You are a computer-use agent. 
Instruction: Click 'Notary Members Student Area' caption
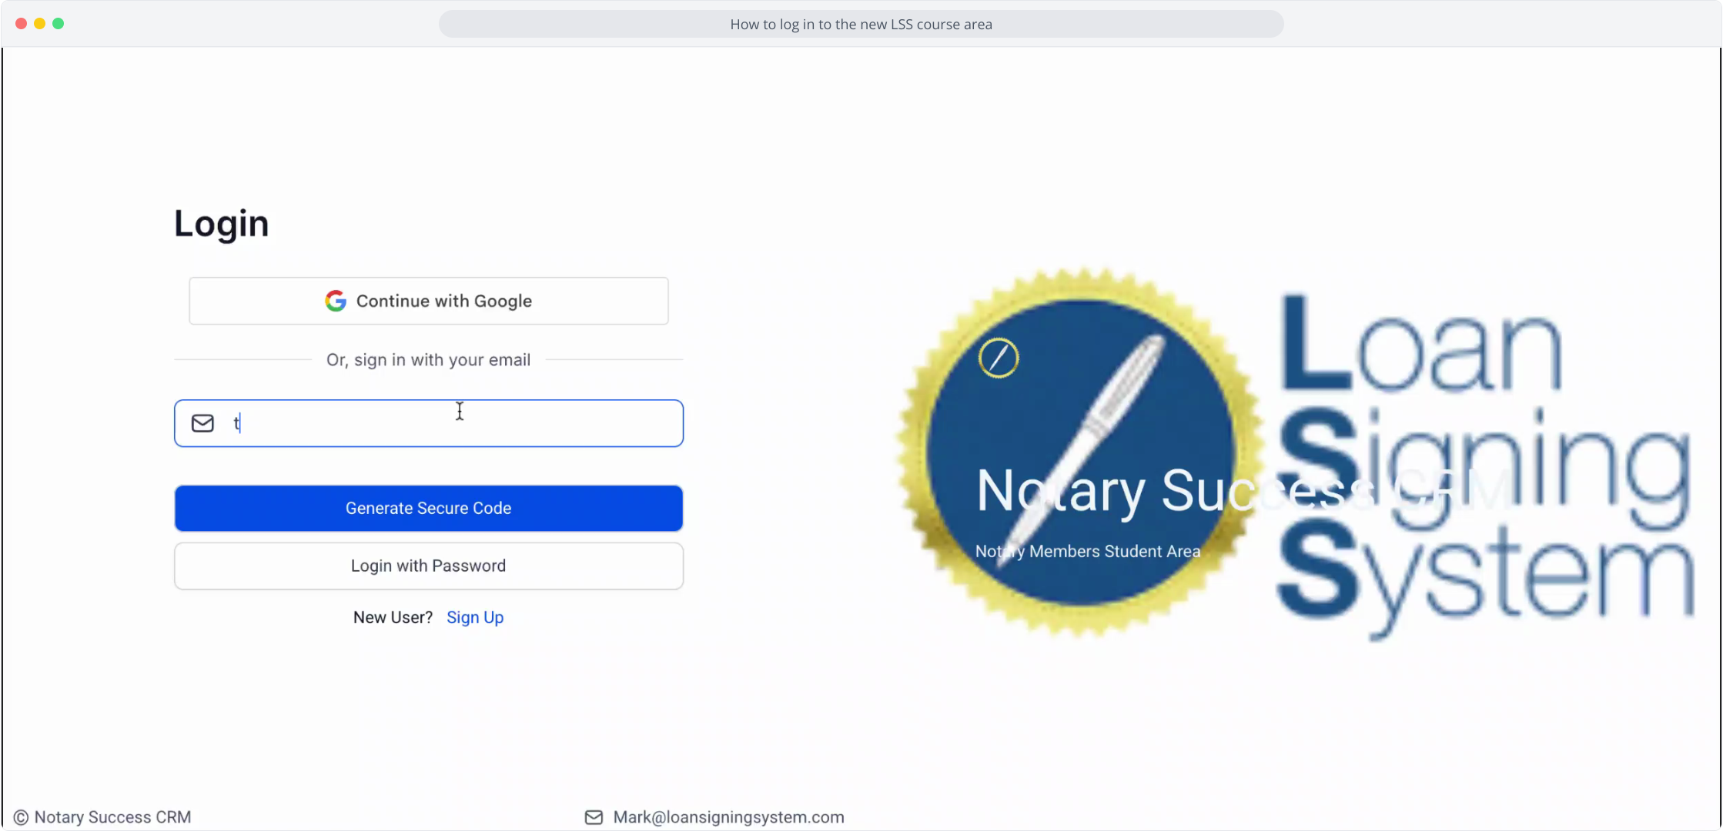pos(1087,551)
